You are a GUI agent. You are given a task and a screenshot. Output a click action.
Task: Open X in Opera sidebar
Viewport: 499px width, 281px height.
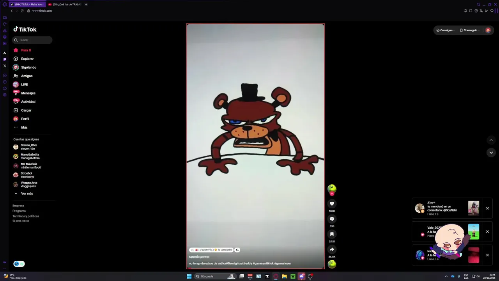pos(5,66)
